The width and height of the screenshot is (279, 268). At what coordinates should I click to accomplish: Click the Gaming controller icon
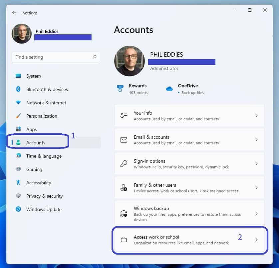[18, 169]
